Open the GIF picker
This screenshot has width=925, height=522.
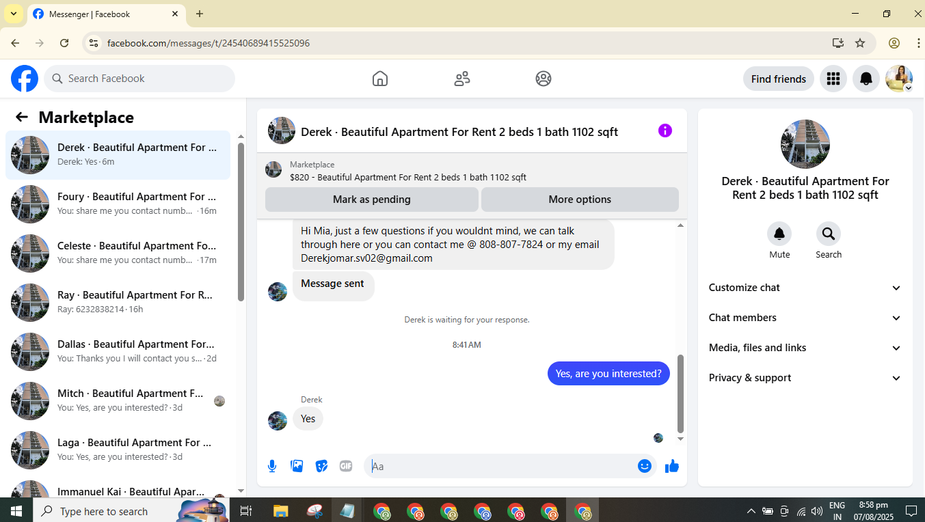346,466
